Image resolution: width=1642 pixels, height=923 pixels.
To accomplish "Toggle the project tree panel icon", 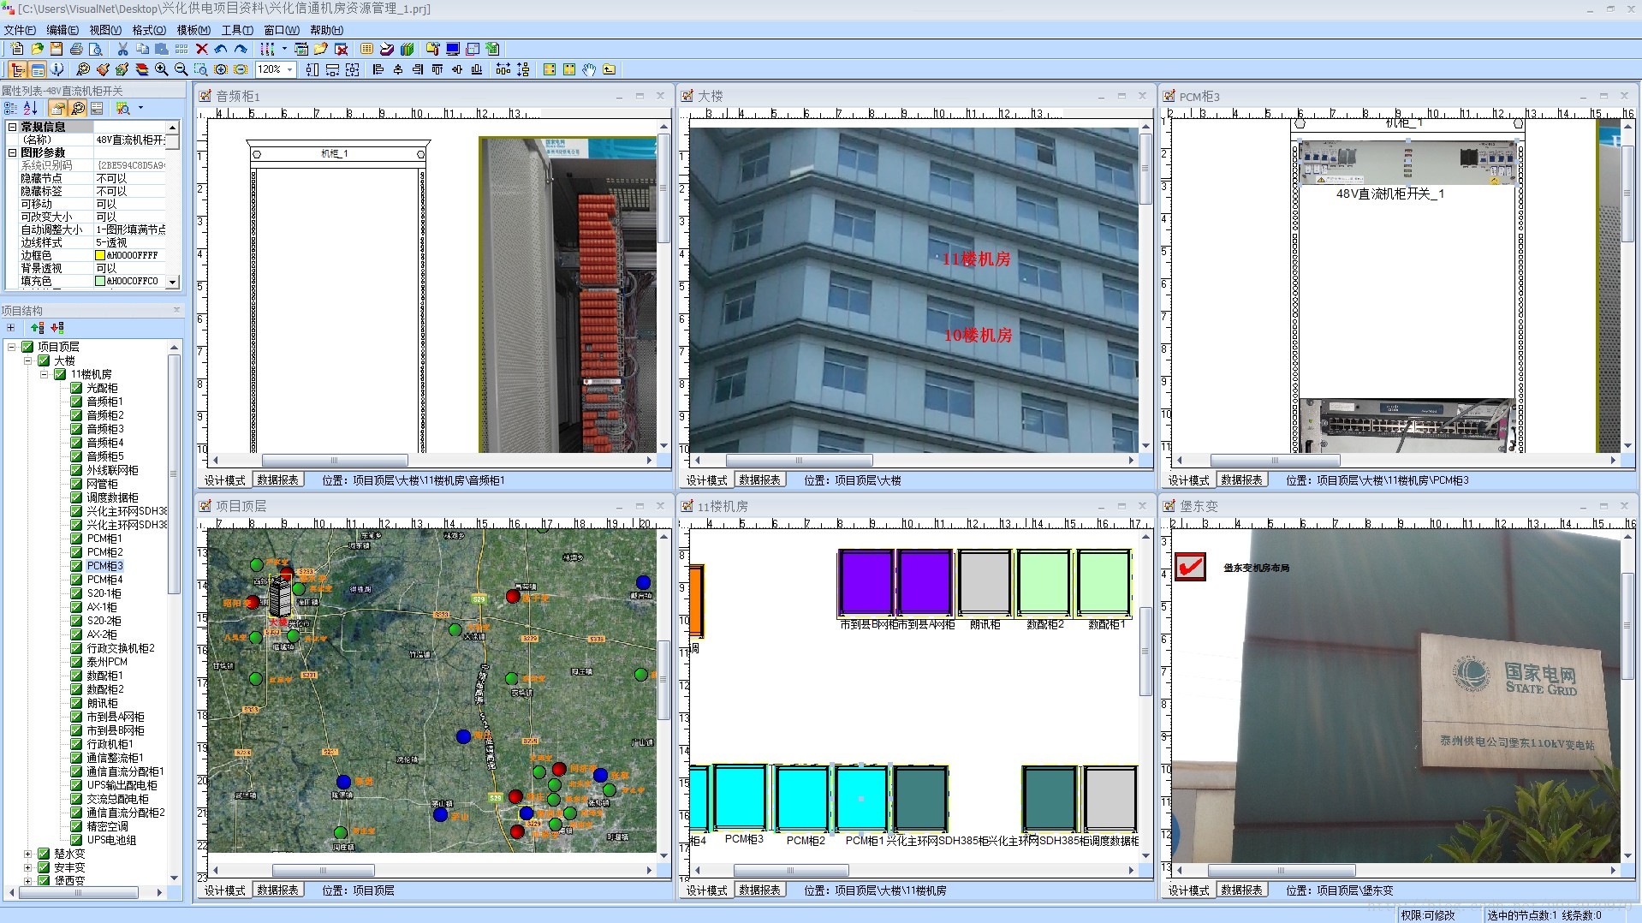I will [17, 69].
